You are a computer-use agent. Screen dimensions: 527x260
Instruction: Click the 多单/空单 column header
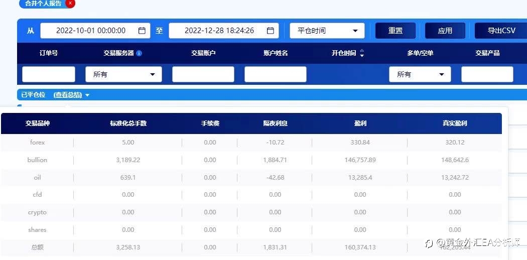420,53
